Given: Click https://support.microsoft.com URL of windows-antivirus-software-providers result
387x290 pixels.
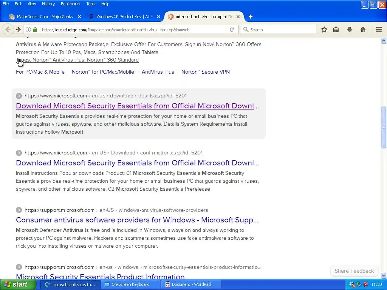Looking at the screenshot, I should pyautogui.click(x=59, y=210).
